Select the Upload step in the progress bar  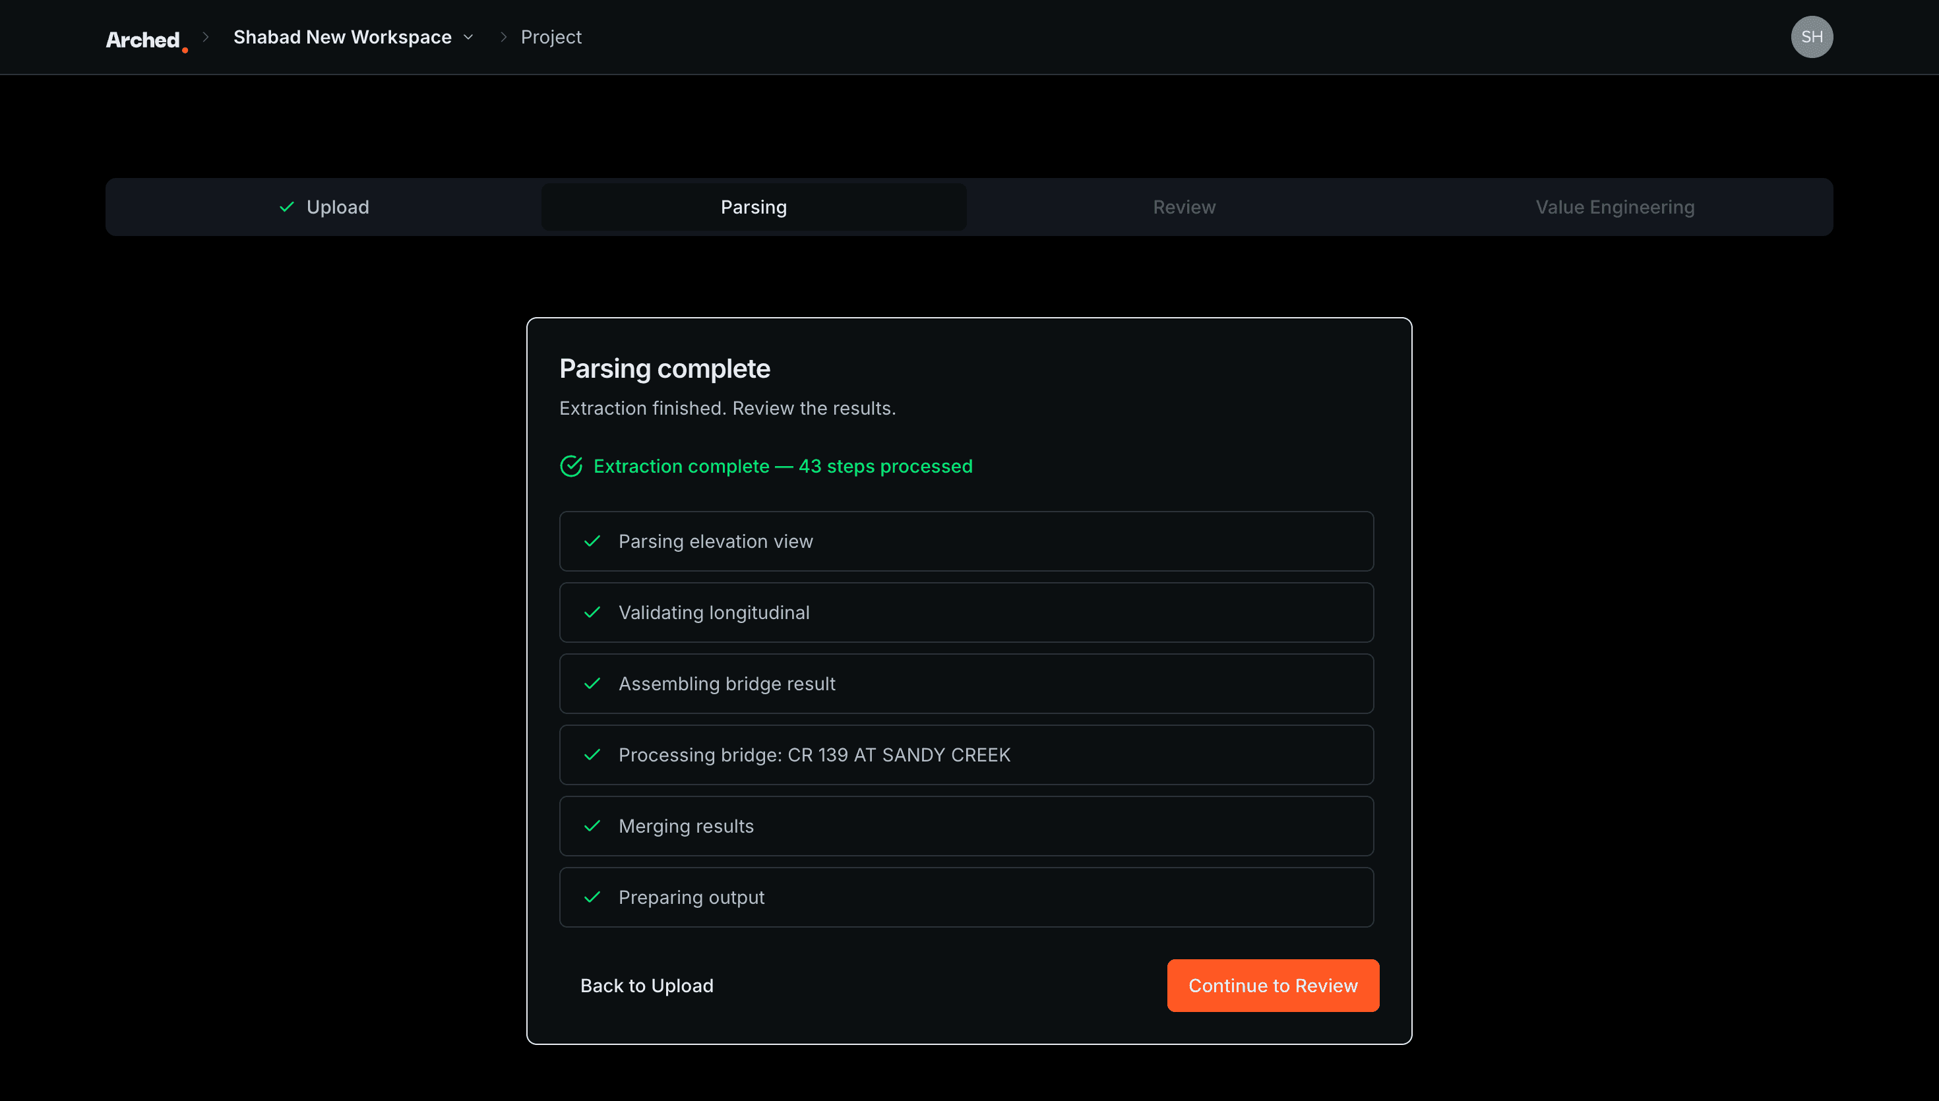click(x=337, y=206)
